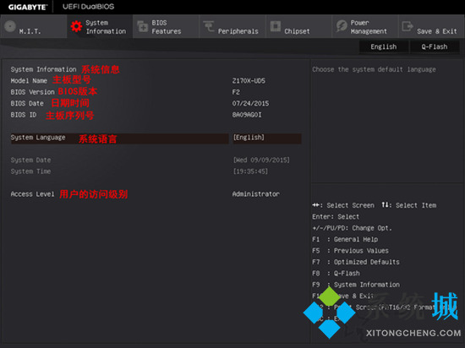465x348 pixels.
Task: Click the M.I.T. disc icon
Action: pyautogui.click(x=10, y=26)
